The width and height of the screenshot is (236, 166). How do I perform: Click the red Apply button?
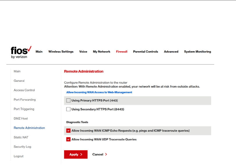pyautogui.click(x=76, y=154)
